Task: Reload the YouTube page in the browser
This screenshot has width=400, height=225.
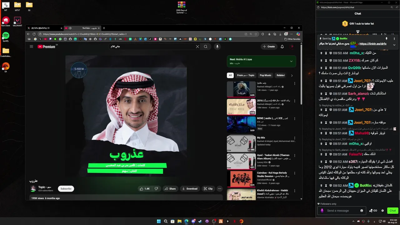Action: 34,34
